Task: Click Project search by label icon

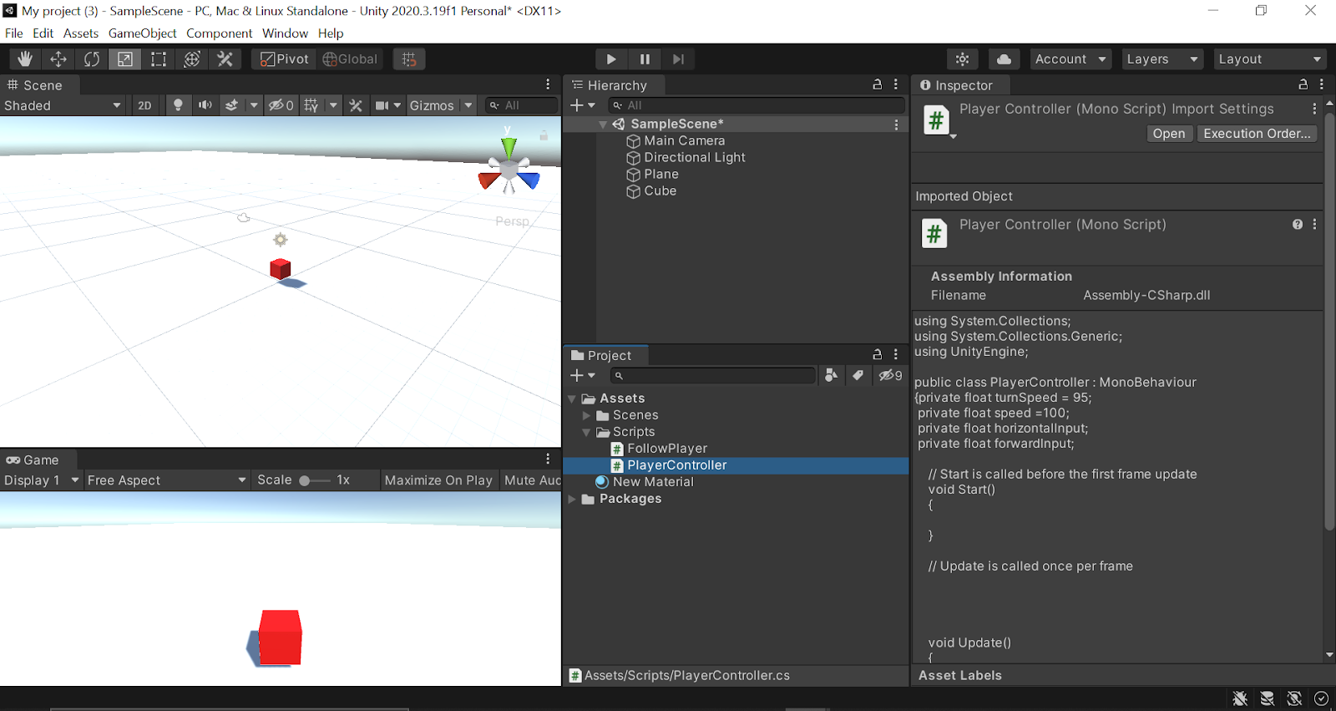Action: tap(858, 375)
